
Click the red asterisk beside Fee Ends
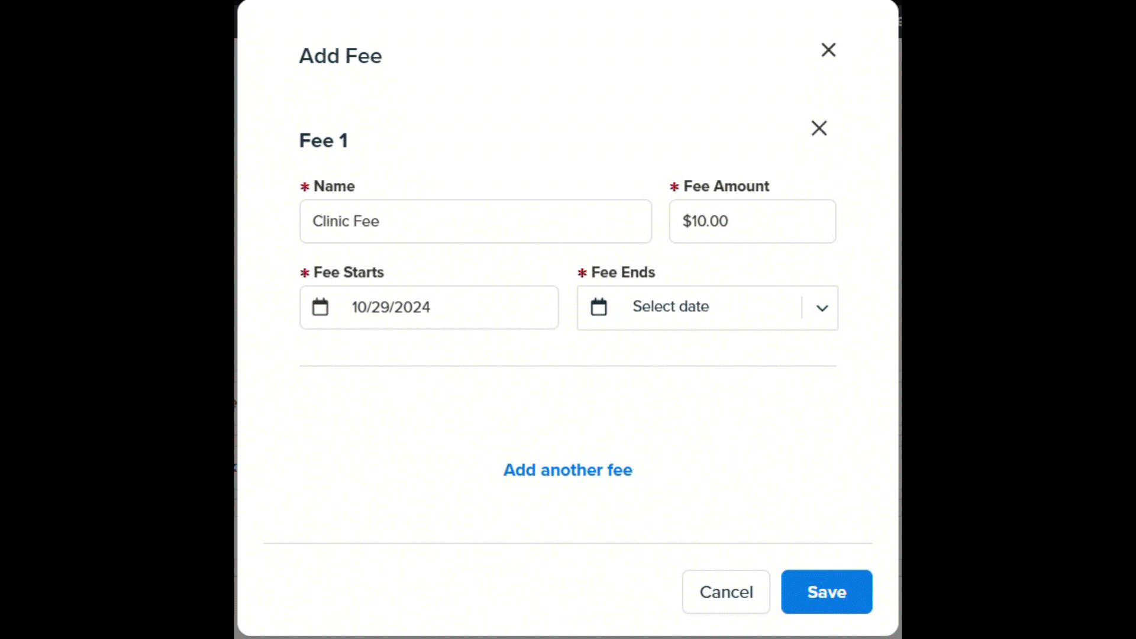point(582,273)
